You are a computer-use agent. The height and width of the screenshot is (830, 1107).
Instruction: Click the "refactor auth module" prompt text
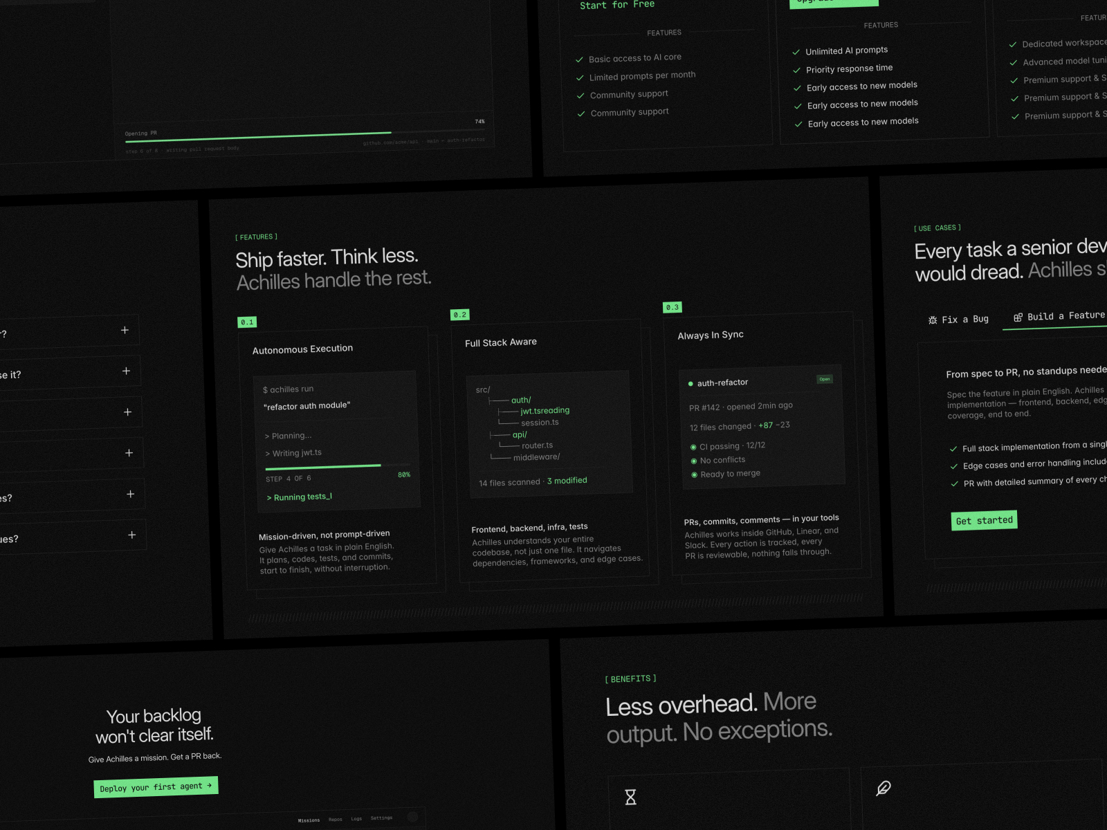pyautogui.click(x=307, y=406)
